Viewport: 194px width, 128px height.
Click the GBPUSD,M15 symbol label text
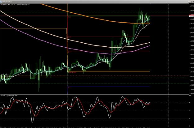click(x=6, y=5)
